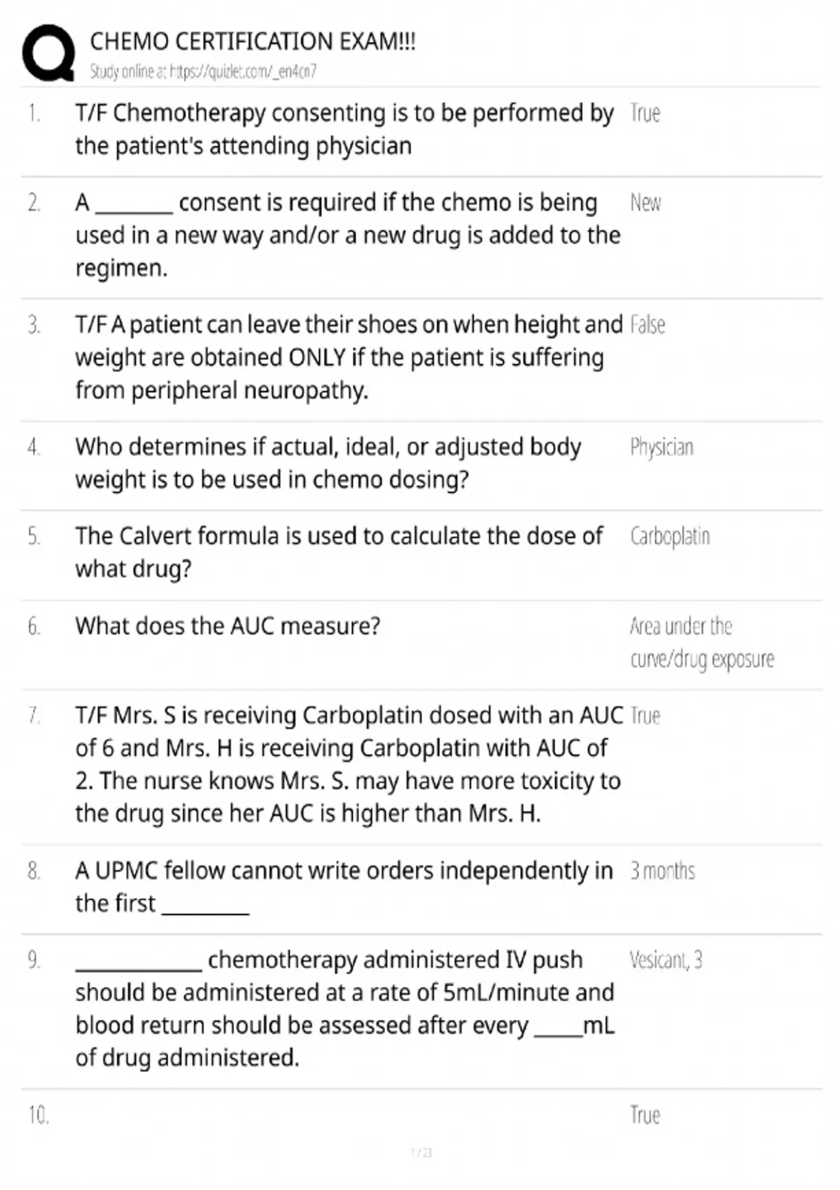Click the answer "New" for question 2
The width and height of the screenshot is (840, 1190).
point(645,203)
